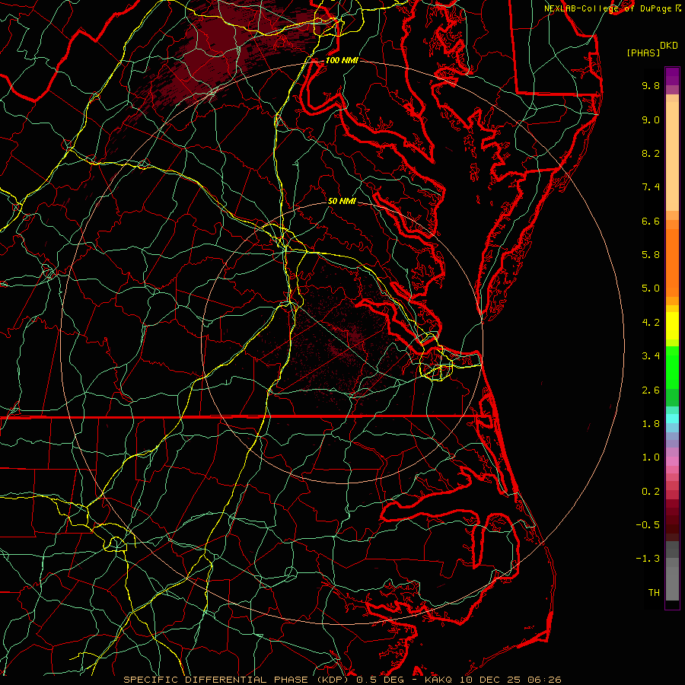Pick the bright green color scale segment
This screenshot has width=685, height=685.
[672, 368]
